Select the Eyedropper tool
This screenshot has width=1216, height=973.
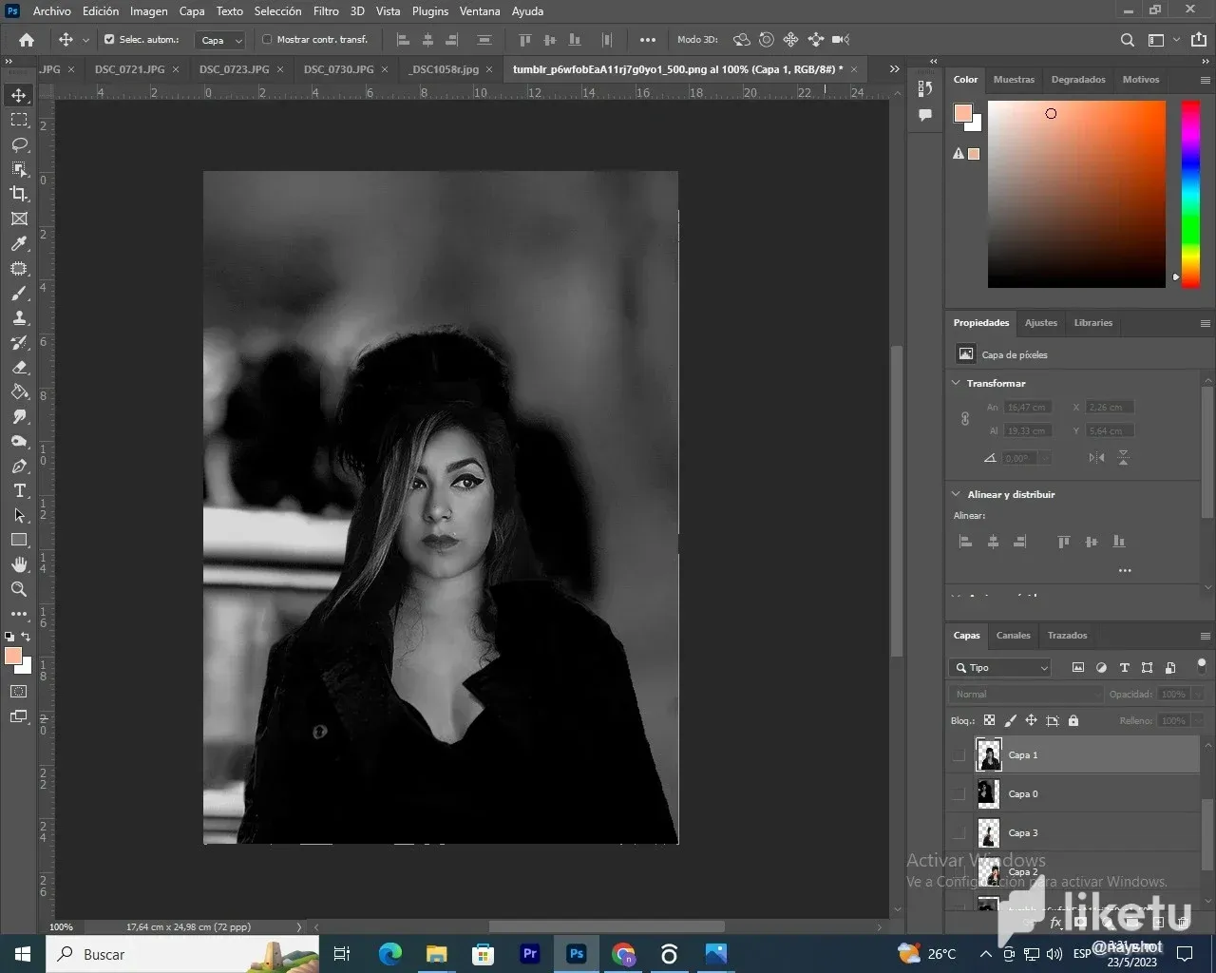[x=19, y=244]
